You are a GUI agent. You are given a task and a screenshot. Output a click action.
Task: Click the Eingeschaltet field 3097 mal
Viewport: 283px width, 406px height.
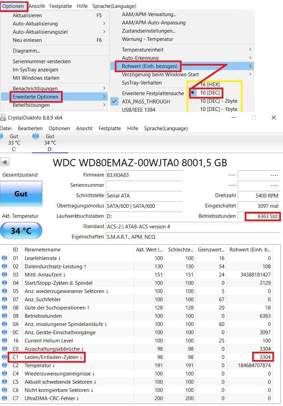[x=259, y=206]
